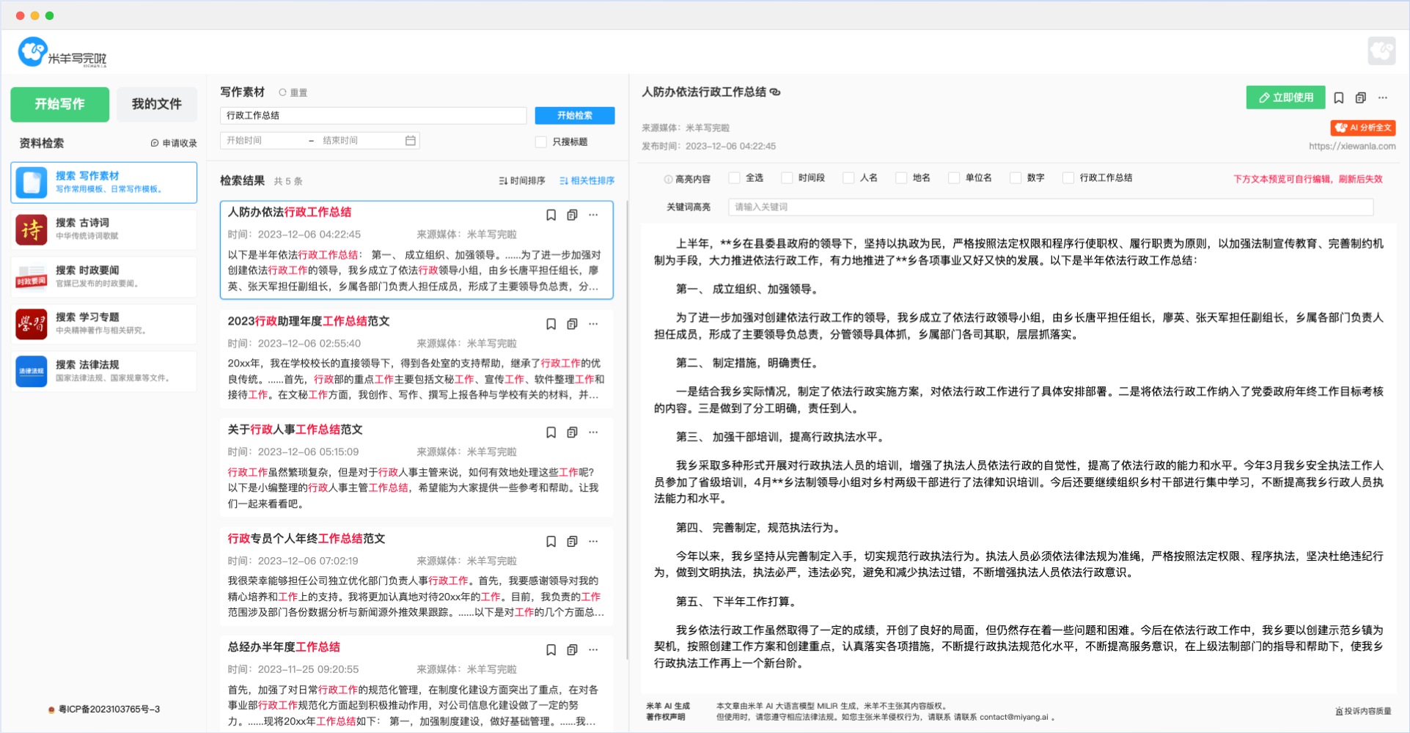
Task: Click the 搜索 法律法规 icon
Action: (32, 372)
